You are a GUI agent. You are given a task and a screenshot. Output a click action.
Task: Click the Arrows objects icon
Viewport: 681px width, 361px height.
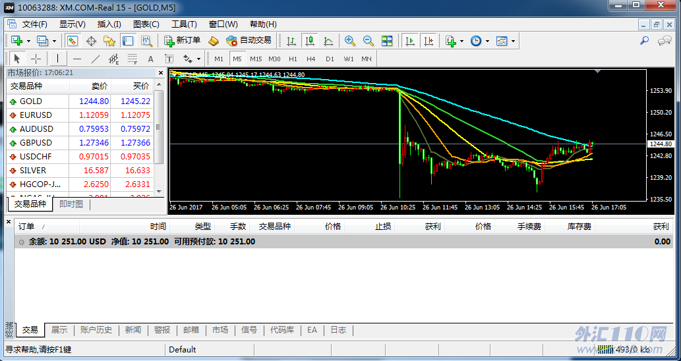tap(188, 59)
